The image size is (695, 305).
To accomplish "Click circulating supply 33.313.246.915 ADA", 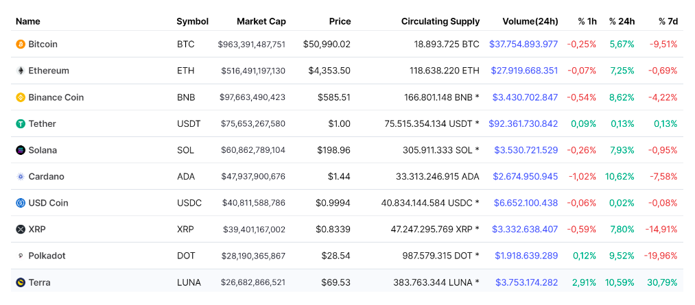I will [438, 177].
